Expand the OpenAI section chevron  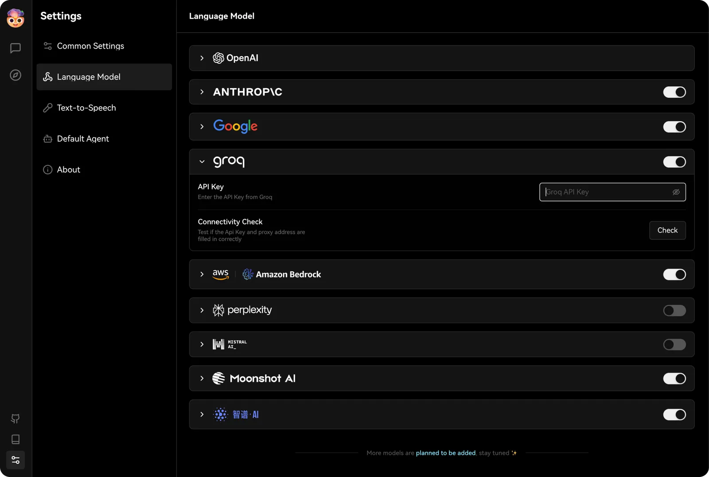202,58
